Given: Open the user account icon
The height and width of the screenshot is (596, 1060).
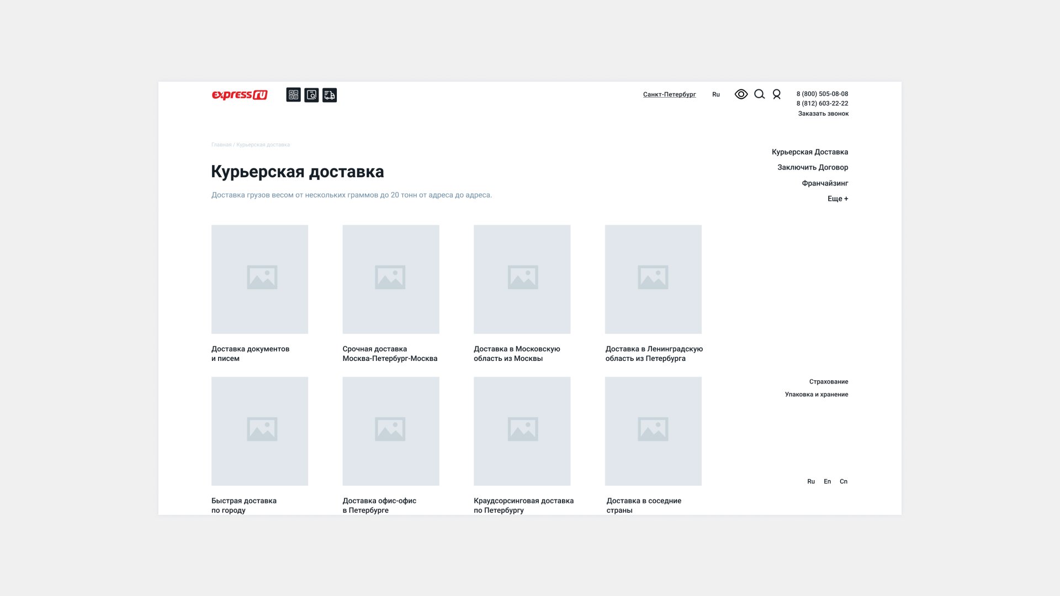Looking at the screenshot, I should click(777, 94).
